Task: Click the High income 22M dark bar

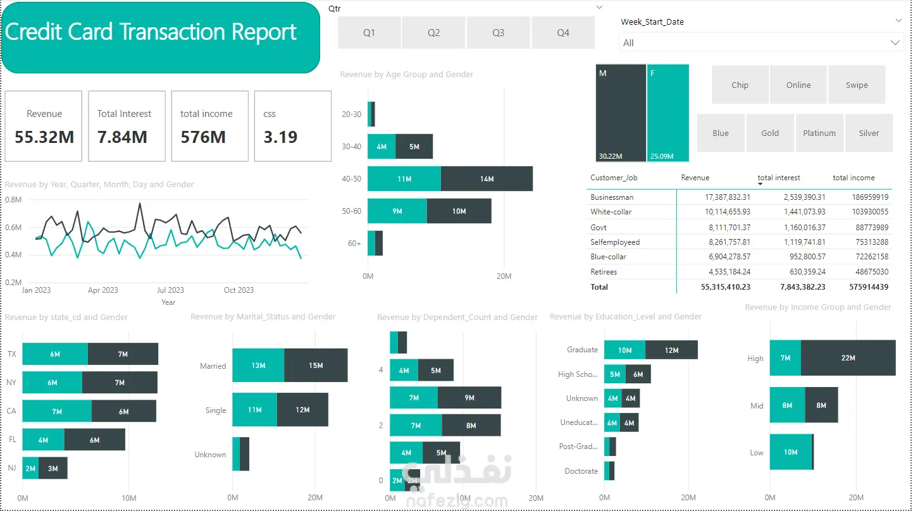Action: pyautogui.click(x=848, y=358)
